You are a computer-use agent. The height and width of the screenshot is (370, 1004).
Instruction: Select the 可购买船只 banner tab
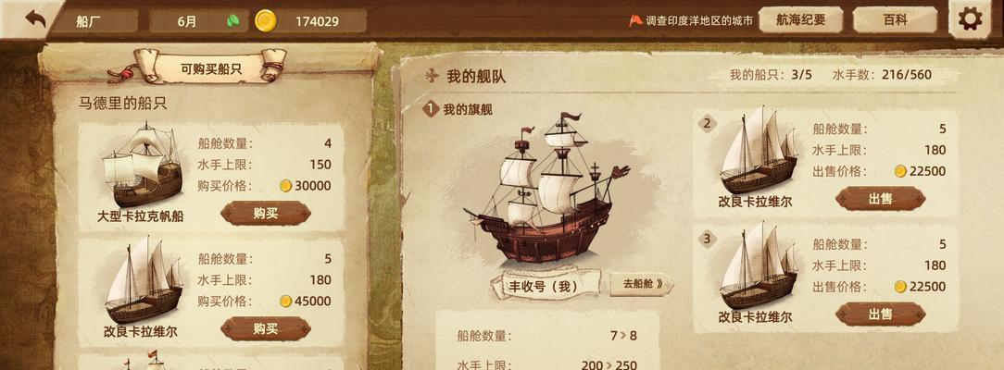point(211,68)
